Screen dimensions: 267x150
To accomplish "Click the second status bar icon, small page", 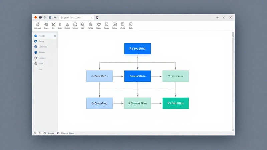I will point(40,133).
